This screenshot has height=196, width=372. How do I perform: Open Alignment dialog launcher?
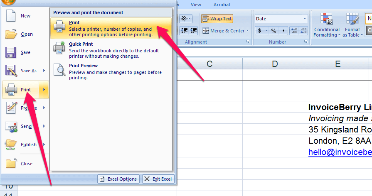pos(248,42)
